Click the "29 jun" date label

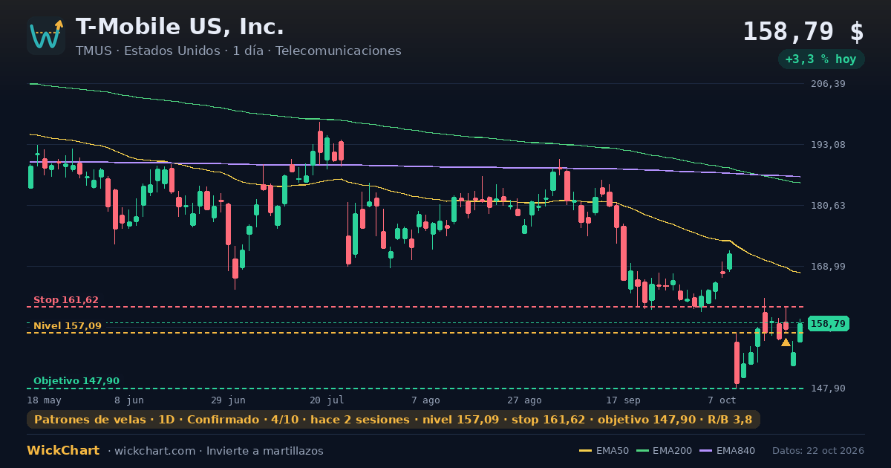click(x=228, y=400)
